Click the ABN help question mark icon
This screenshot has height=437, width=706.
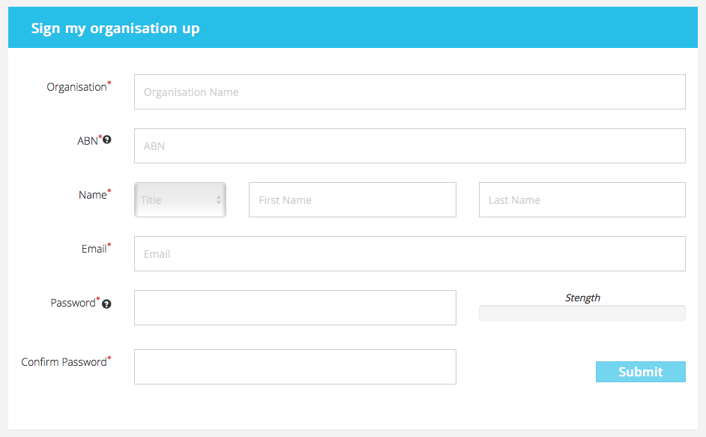[x=106, y=139]
